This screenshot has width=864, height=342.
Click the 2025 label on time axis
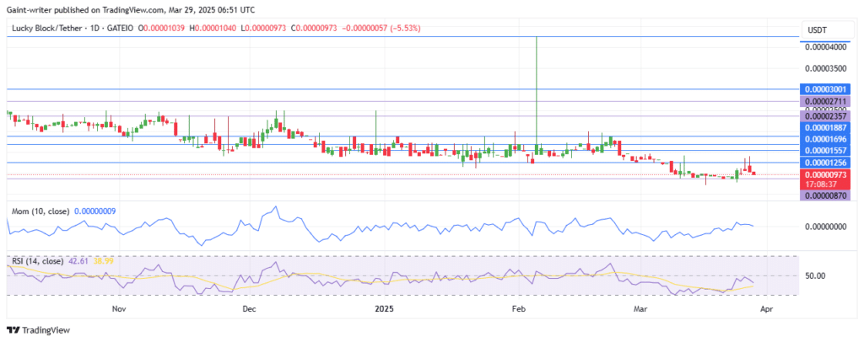click(384, 309)
